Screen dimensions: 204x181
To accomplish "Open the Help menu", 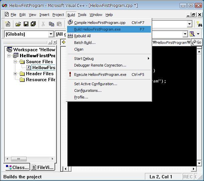I will pos(109,15).
